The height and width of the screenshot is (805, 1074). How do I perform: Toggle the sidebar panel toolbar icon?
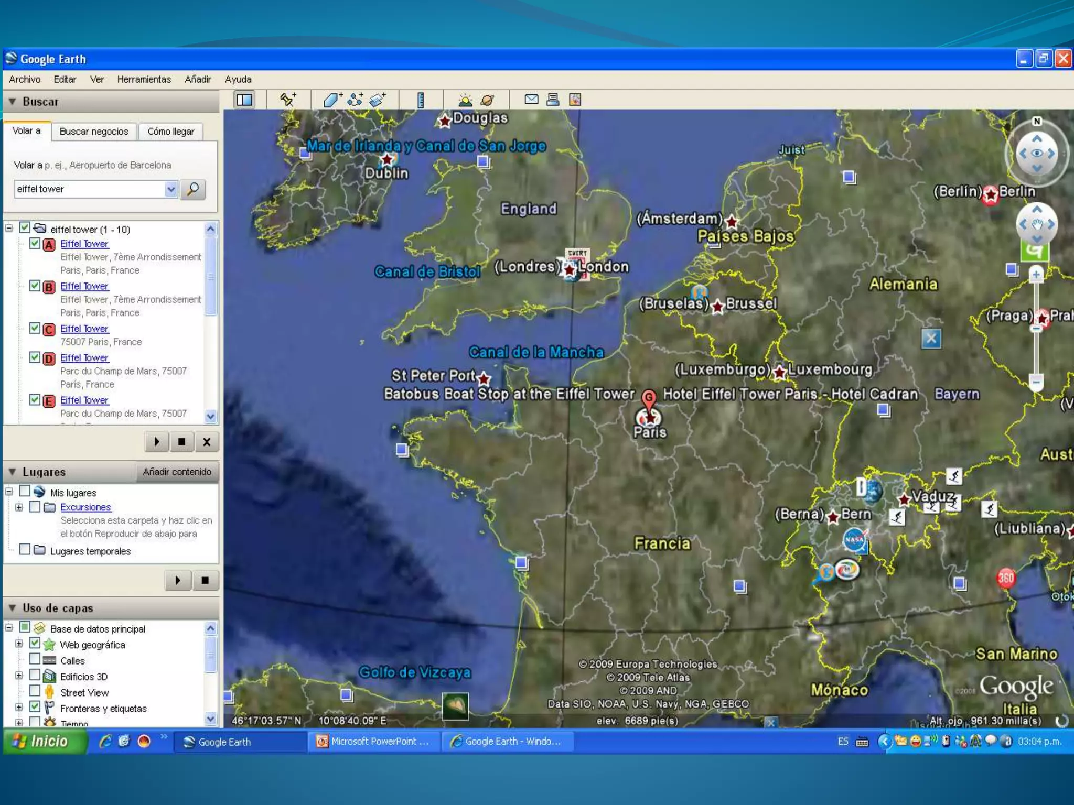coord(244,100)
